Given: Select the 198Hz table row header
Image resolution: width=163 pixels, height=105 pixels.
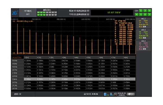Looking at the screenshot, I should click(18, 67).
